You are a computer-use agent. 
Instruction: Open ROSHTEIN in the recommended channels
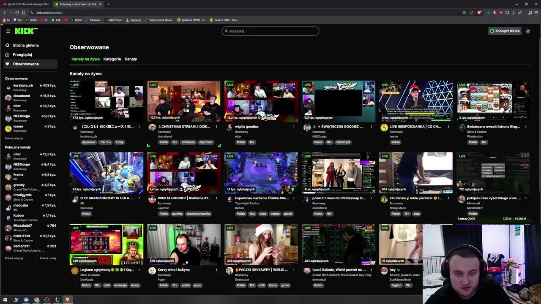30,238
